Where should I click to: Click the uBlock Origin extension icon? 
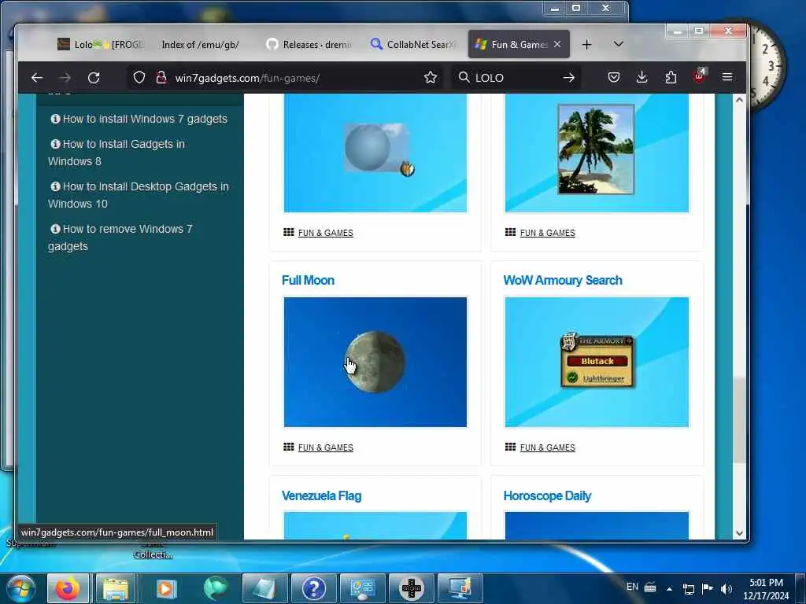tap(699, 76)
